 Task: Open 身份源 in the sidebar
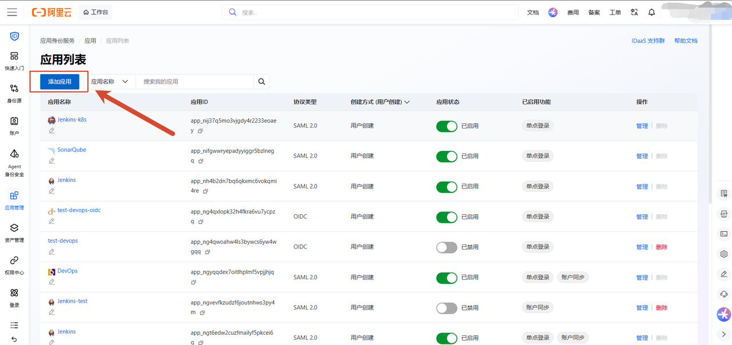pos(14,94)
